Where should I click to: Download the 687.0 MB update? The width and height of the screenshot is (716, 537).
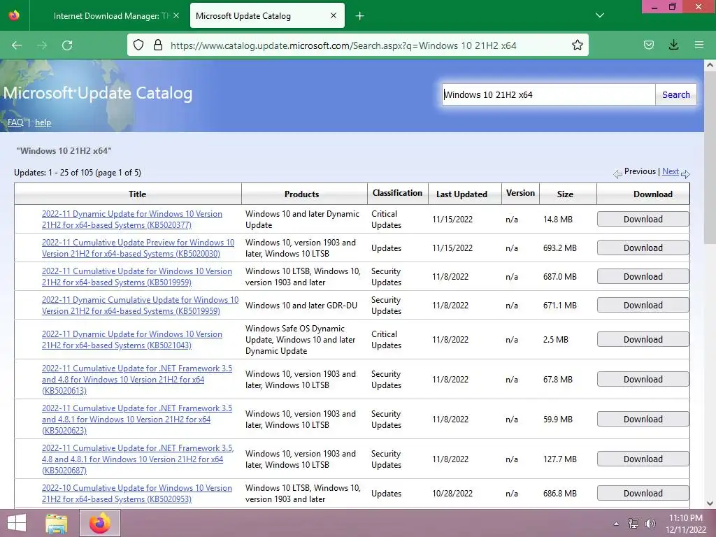[x=643, y=277]
